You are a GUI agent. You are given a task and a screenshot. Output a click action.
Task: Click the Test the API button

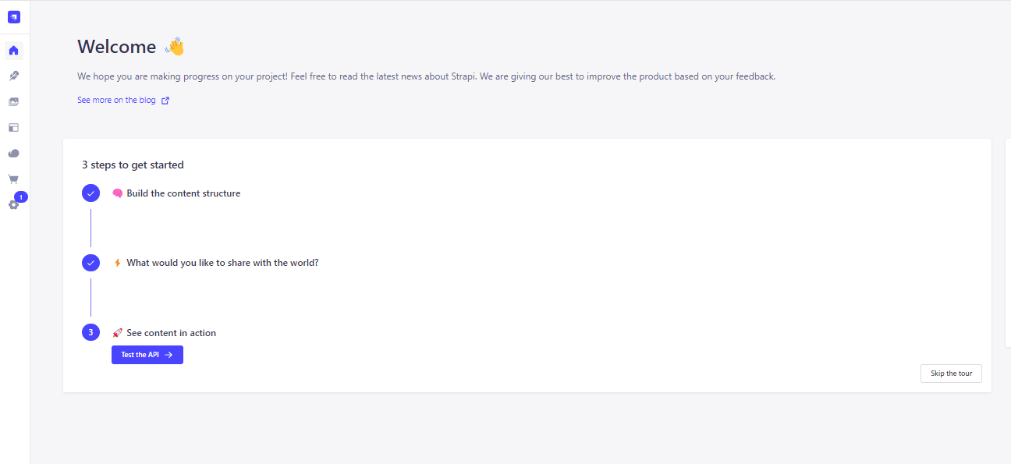click(x=147, y=355)
